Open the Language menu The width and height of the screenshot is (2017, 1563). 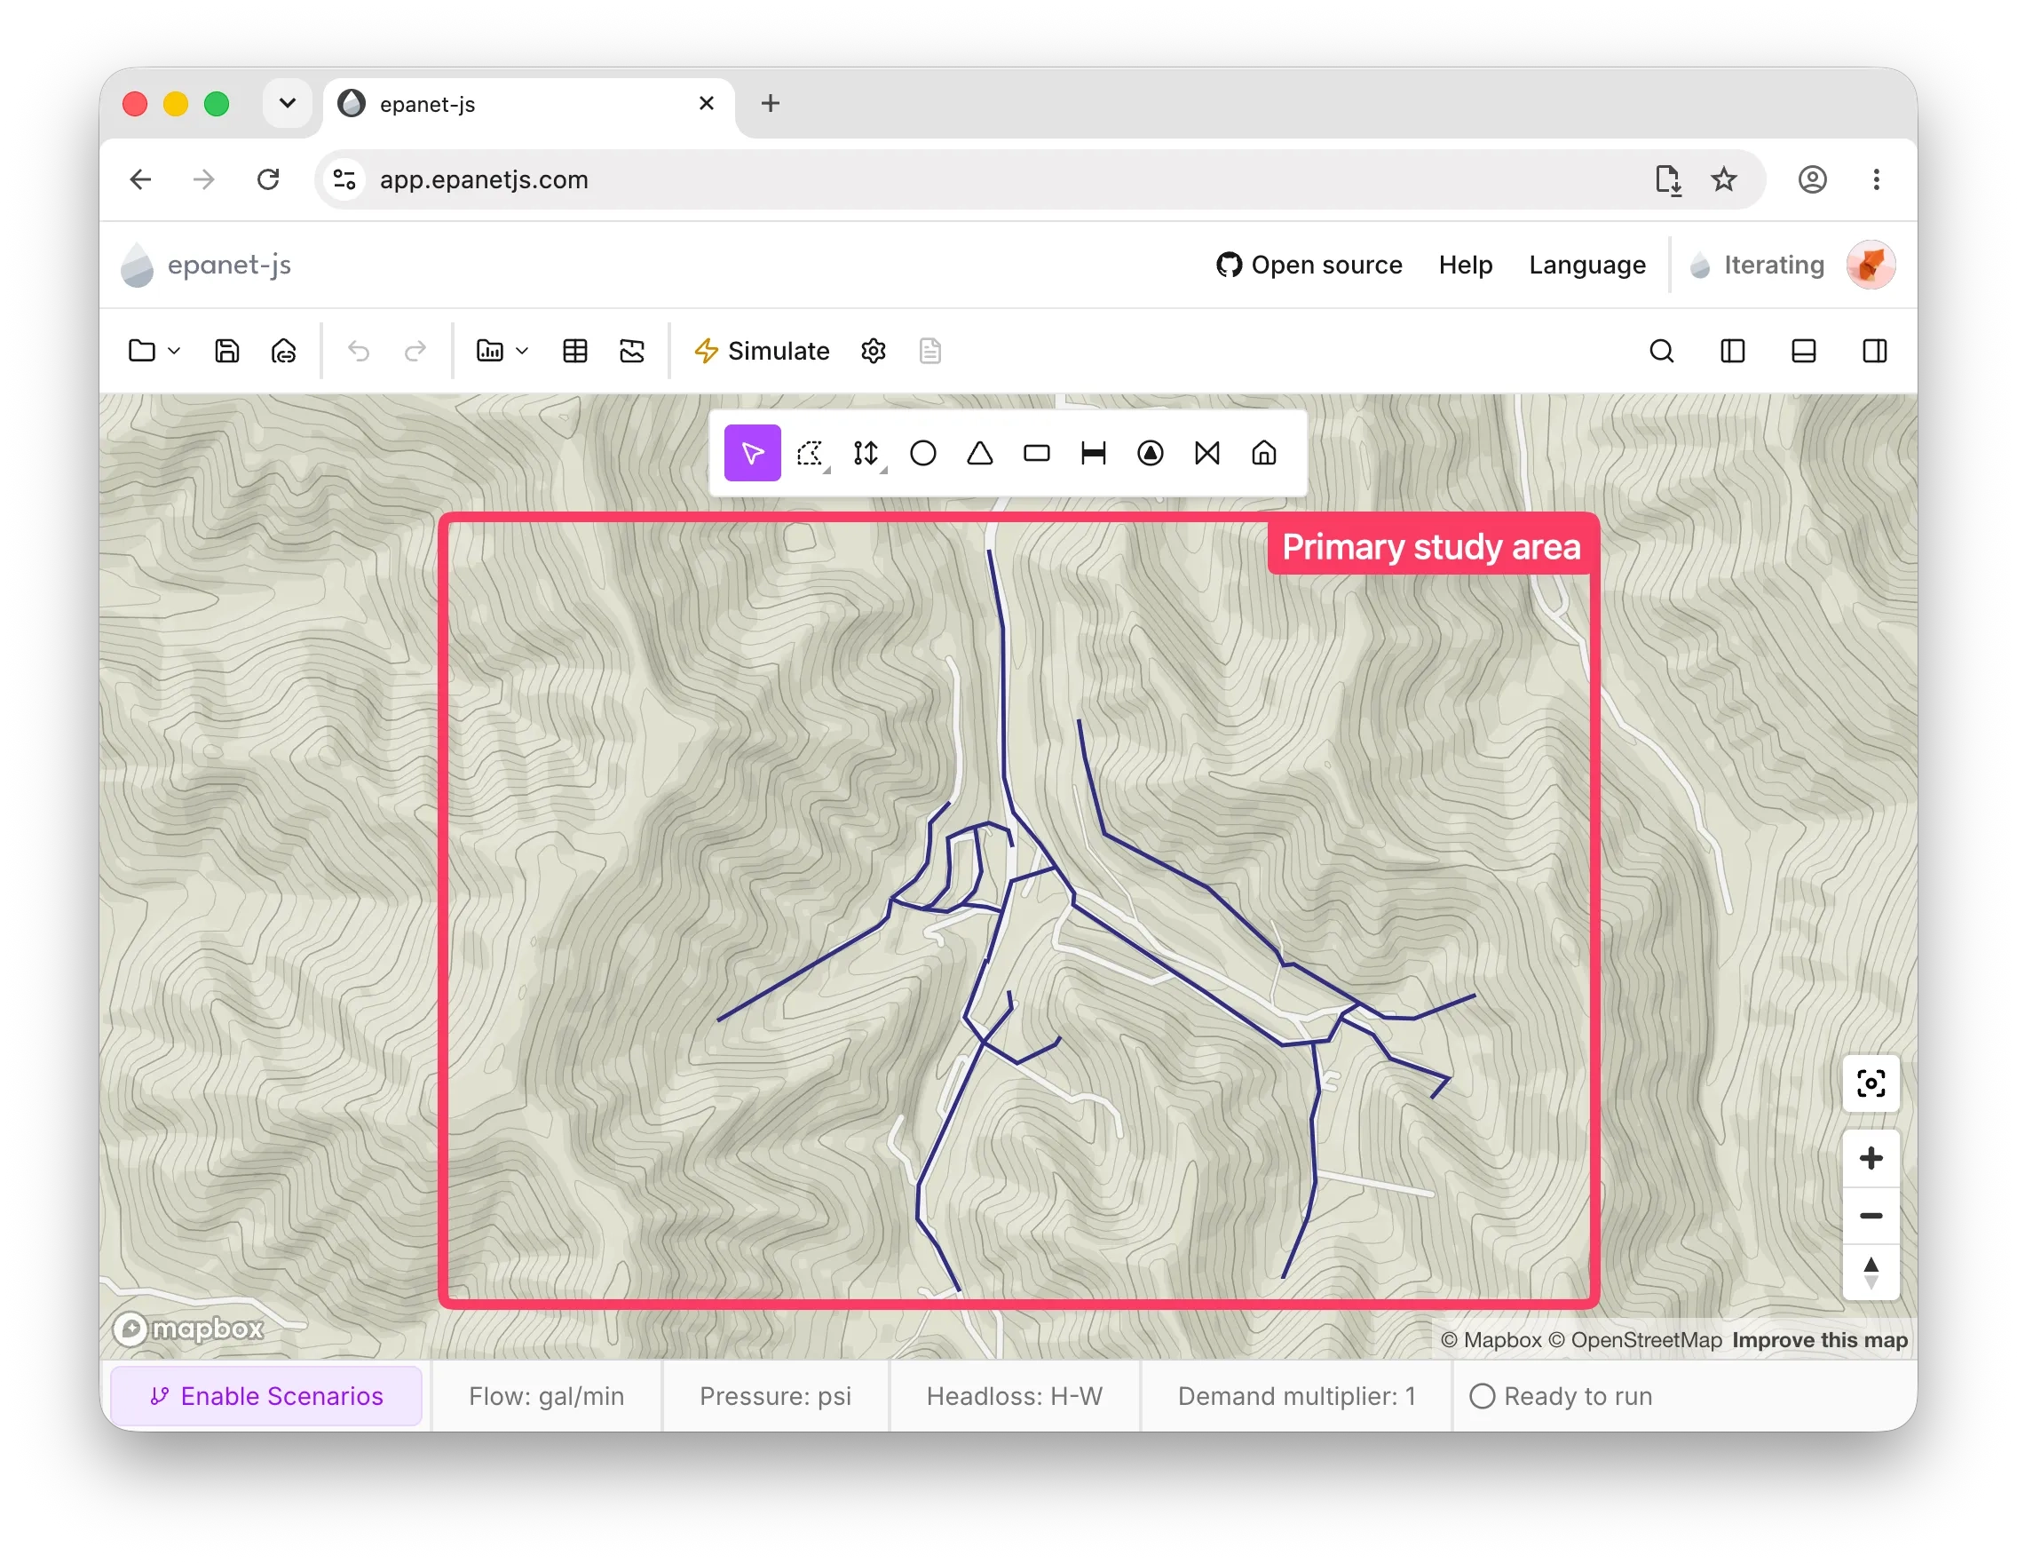tap(1587, 266)
